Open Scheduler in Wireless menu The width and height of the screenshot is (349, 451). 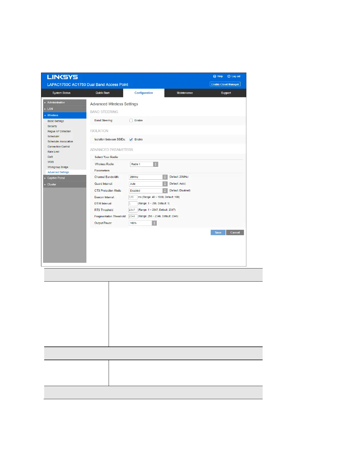click(53, 137)
